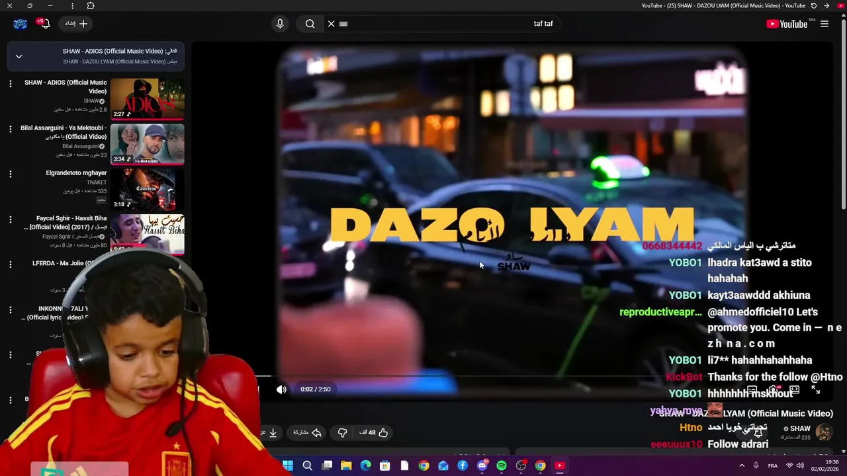Screen dimensions: 847x476
Task: Click the 0:02 / 2:50 time display
Action: [x=316, y=389]
